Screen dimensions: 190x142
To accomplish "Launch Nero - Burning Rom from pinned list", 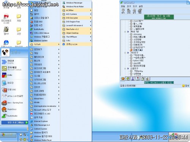I will point(14,103).
